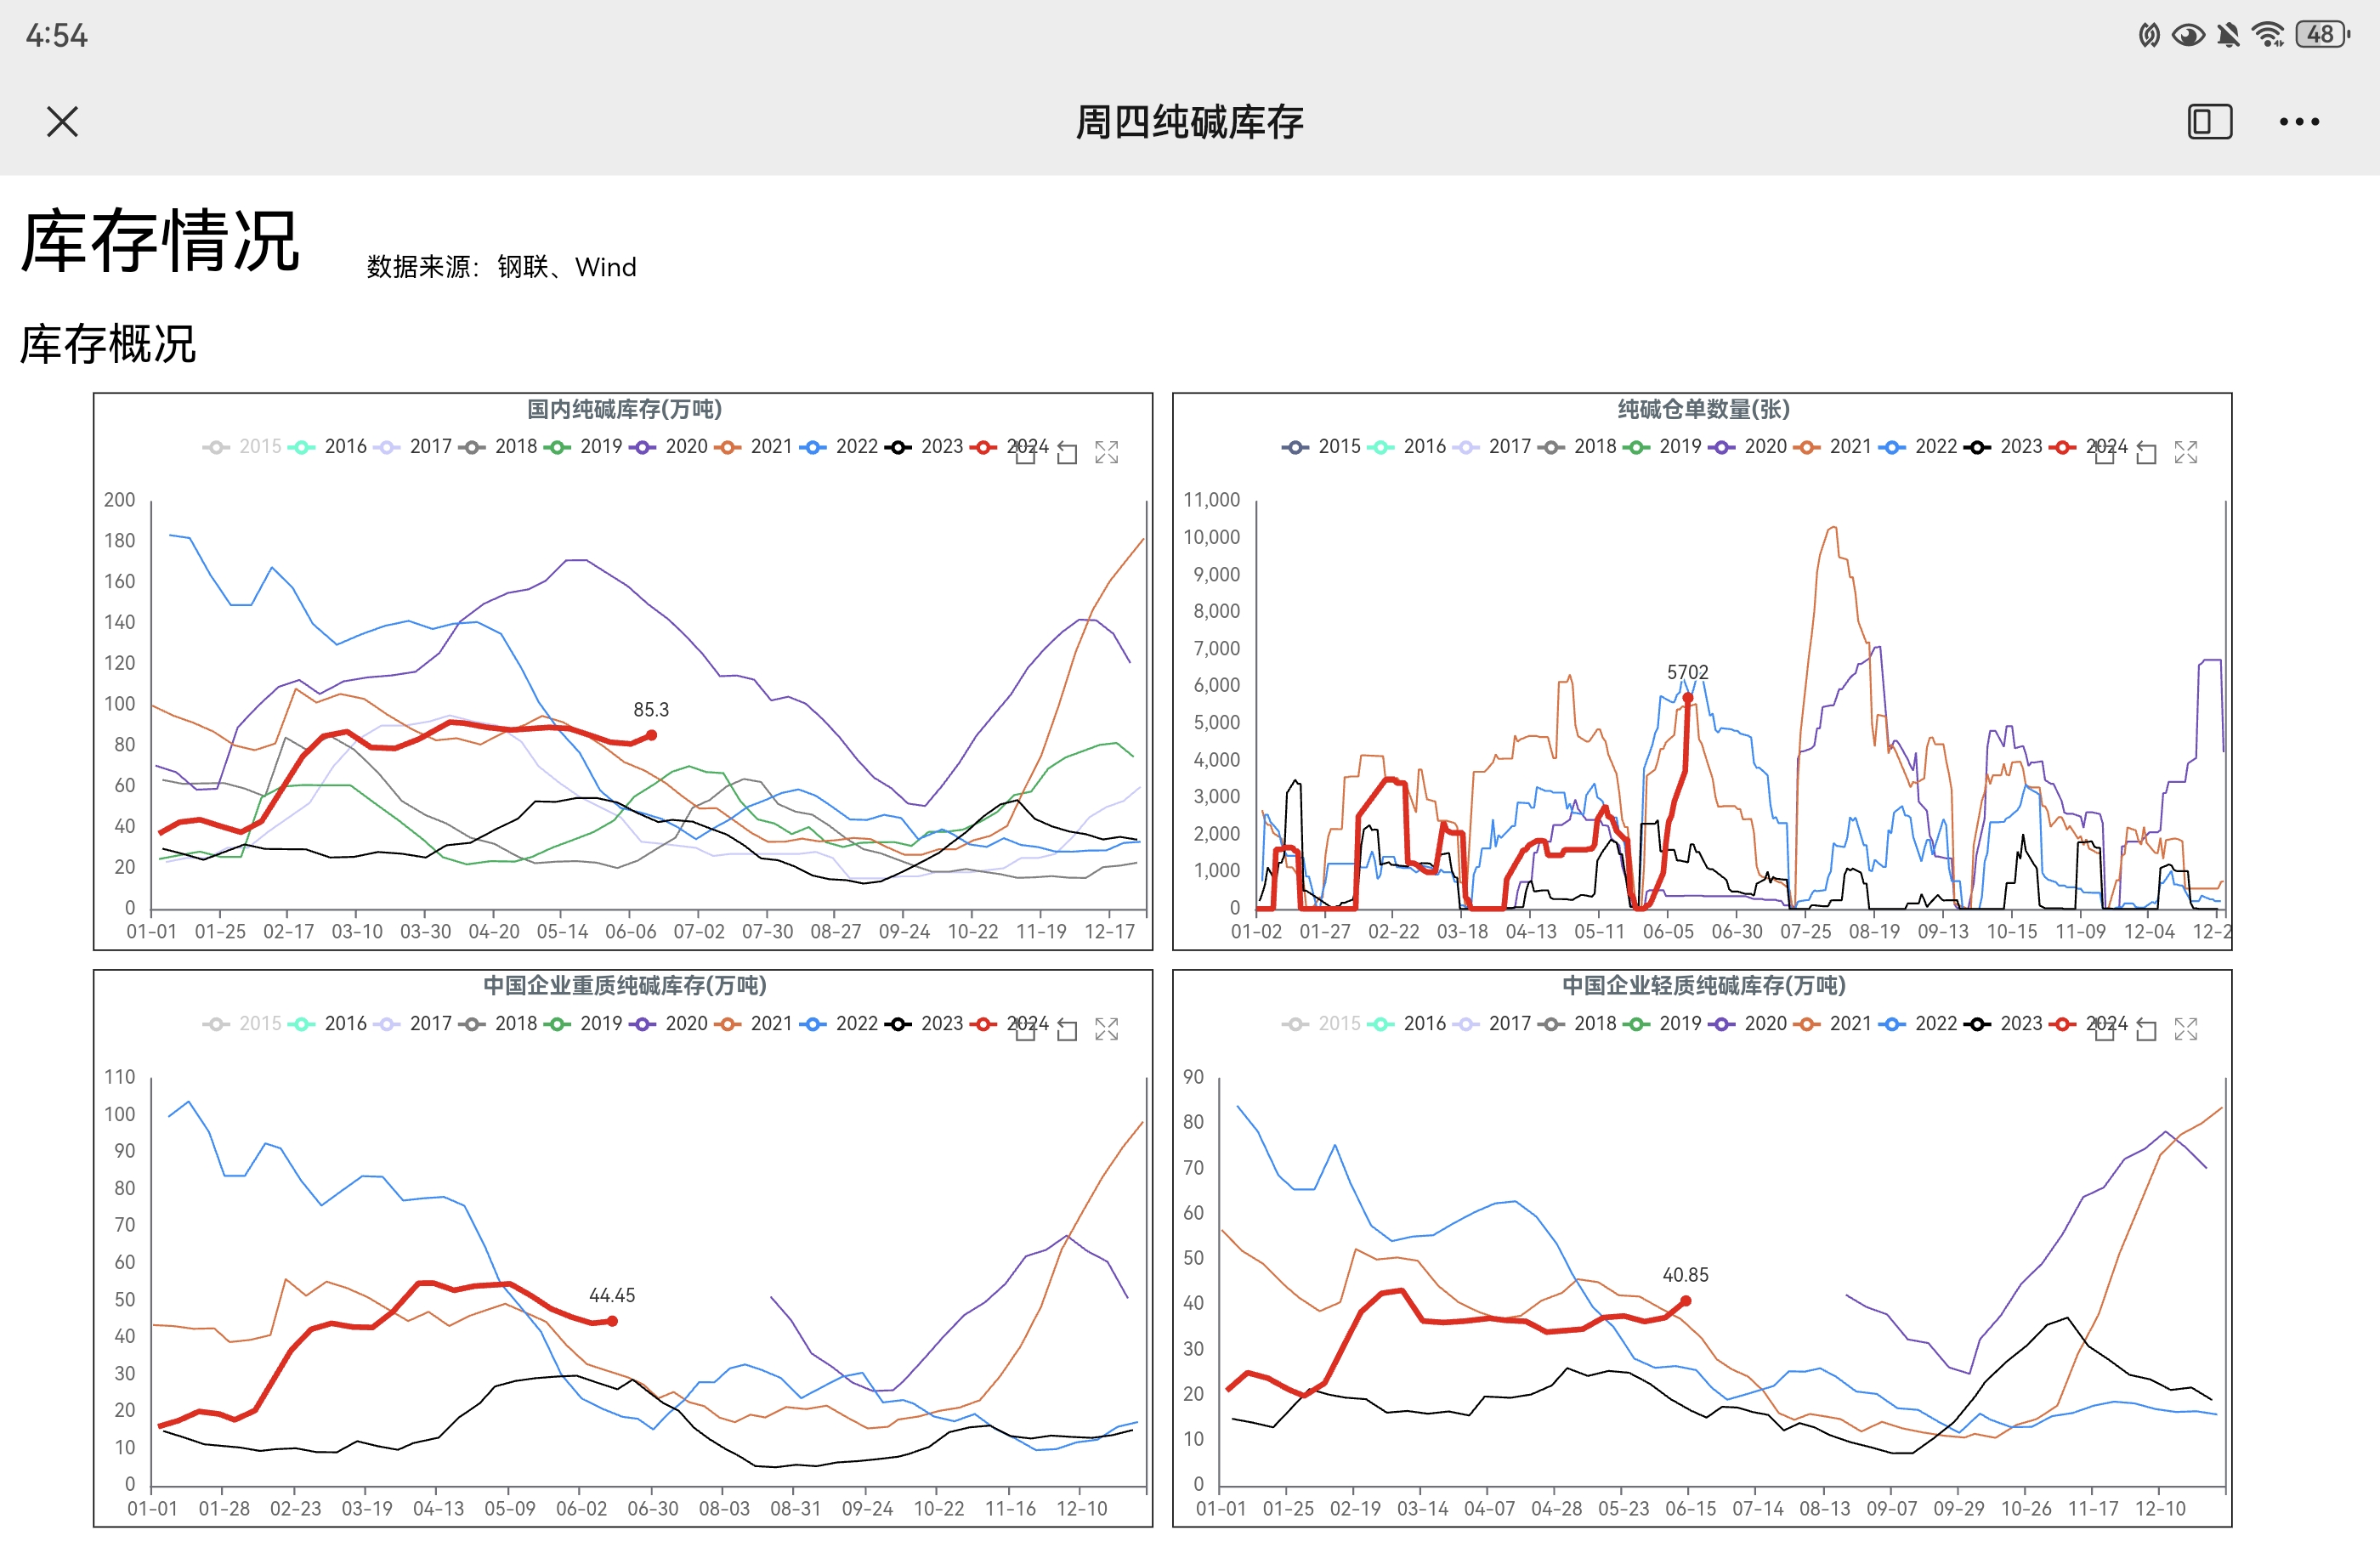Toggle 2023 series in 轻质纯碱库存 legend

[x=2002, y=1024]
